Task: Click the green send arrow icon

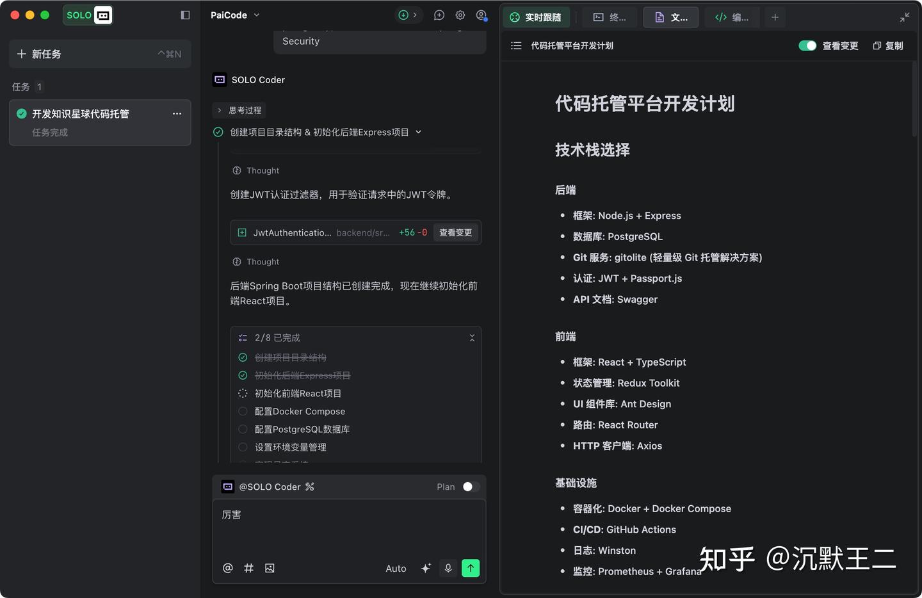Action: click(x=471, y=568)
